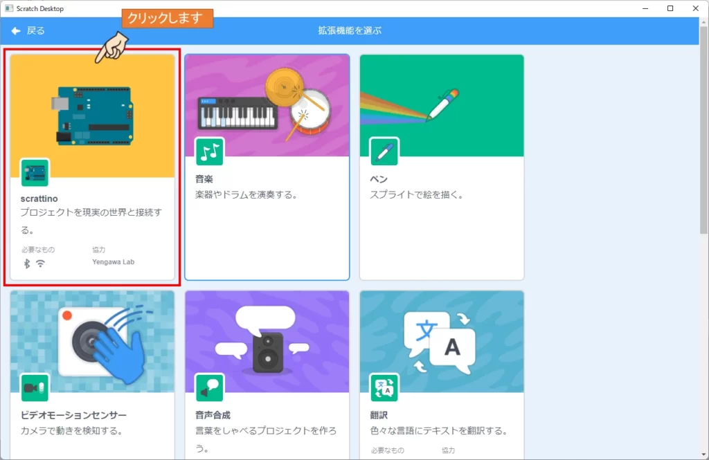Click the Yengawa Lab collaborator text
The height and width of the screenshot is (460, 709).
click(x=113, y=261)
